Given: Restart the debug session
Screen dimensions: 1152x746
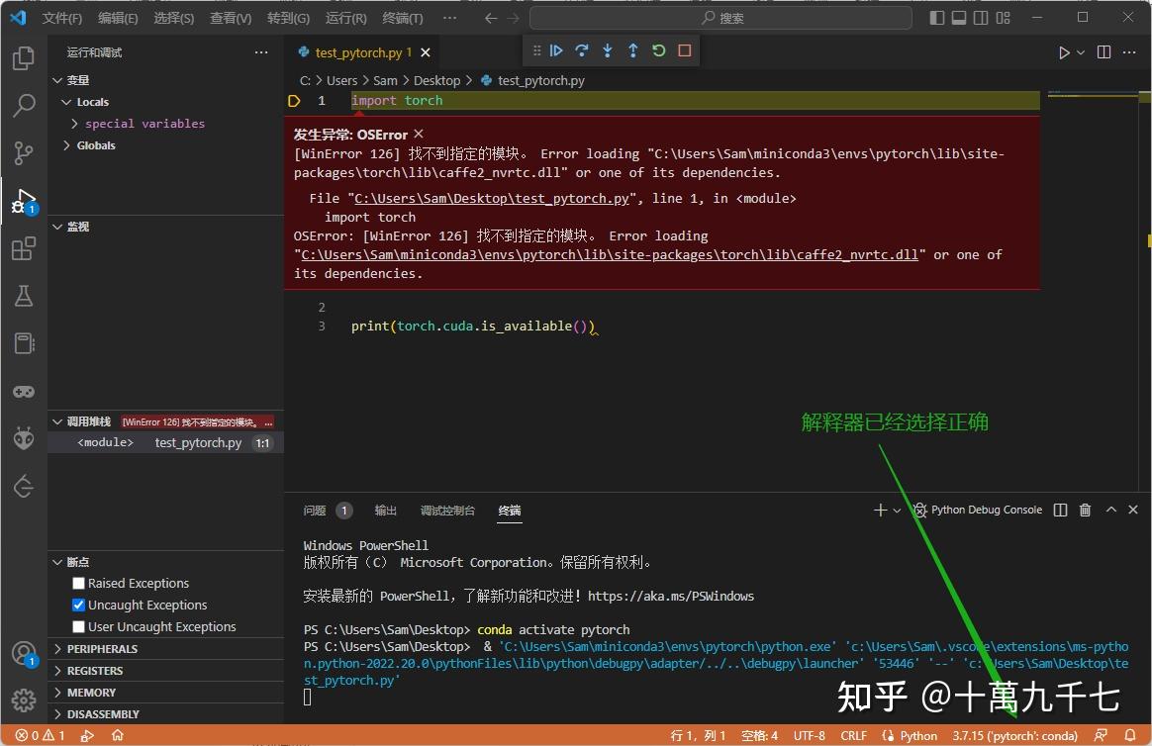Looking at the screenshot, I should (x=658, y=49).
